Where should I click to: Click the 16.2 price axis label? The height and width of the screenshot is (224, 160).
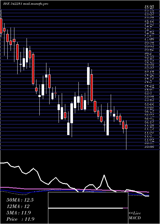(x=148, y=53)
